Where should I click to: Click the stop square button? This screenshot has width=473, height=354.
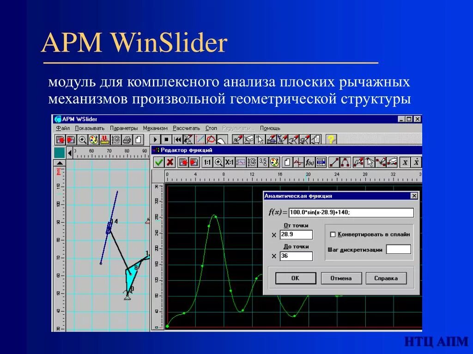166,140
